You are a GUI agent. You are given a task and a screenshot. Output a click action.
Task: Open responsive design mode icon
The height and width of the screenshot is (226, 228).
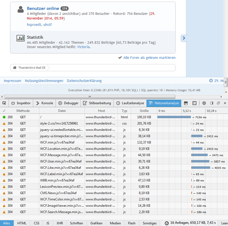(194, 103)
